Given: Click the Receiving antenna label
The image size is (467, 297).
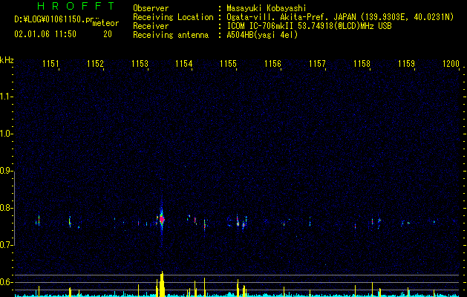Looking at the screenshot, I should pyautogui.click(x=171, y=35).
